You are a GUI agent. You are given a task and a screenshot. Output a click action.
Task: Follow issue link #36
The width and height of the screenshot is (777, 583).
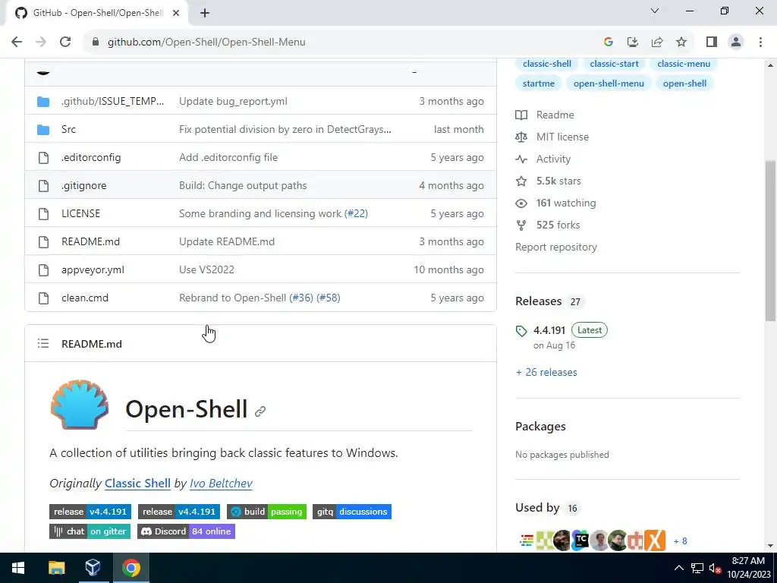pyautogui.click(x=301, y=298)
